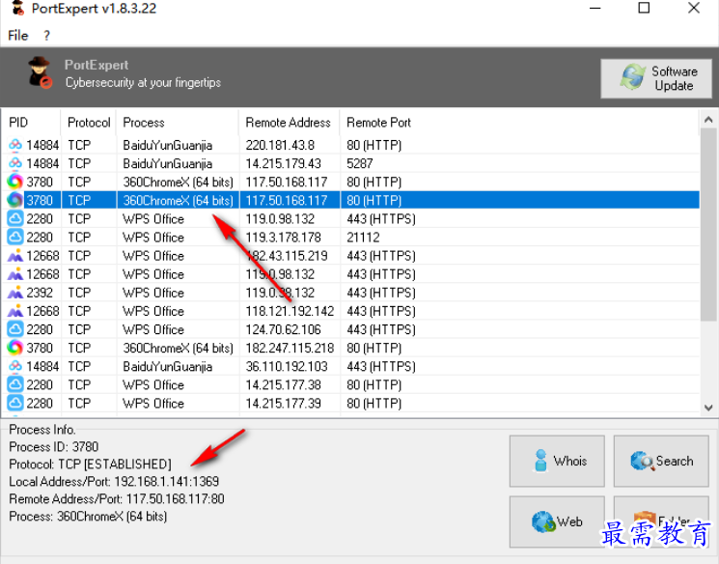The width and height of the screenshot is (719, 564).
Task: Click the Web globe icon
Action: tap(542, 522)
